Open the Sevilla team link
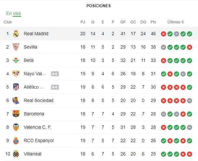Screen dimensions: 198x161 click(31, 47)
